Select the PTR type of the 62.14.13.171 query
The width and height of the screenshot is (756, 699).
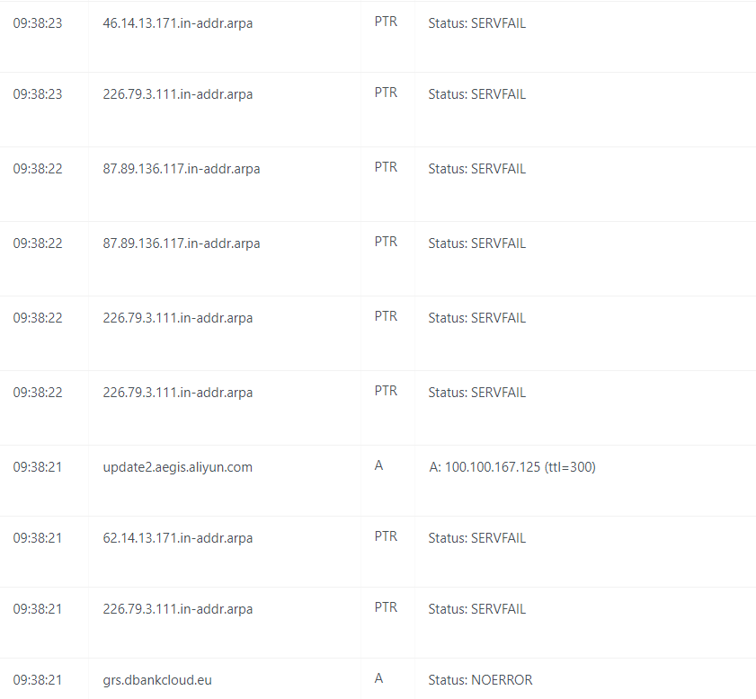(x=386, y=535)
